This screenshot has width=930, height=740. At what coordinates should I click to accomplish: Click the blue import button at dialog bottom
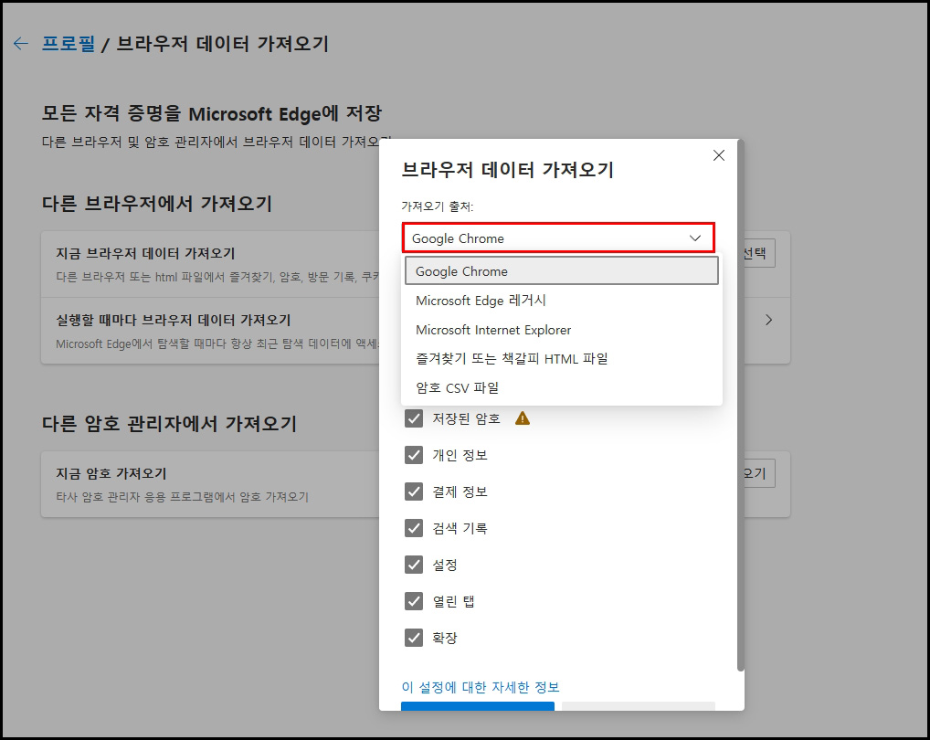[x=478, y=706]
